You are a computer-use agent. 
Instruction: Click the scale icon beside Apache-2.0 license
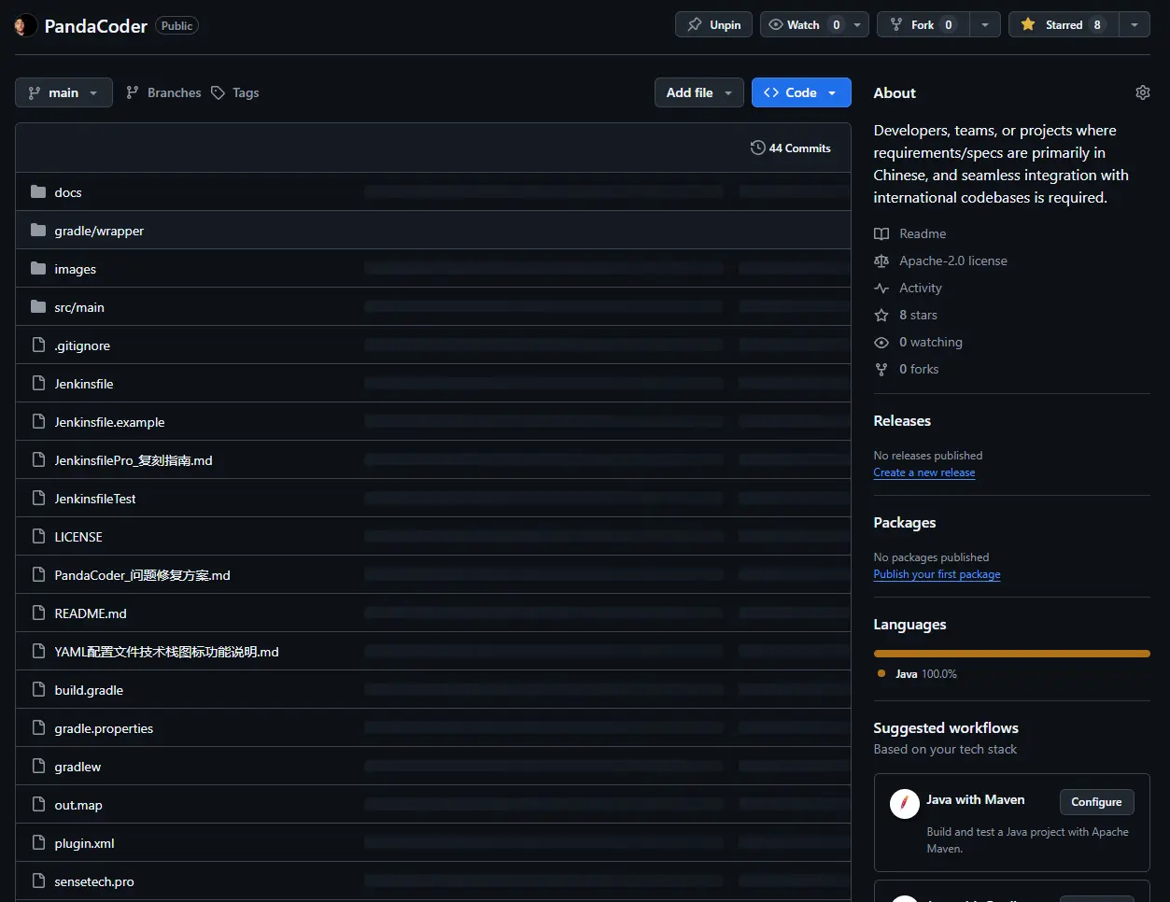pyautogui.click(x=881, y=261)
